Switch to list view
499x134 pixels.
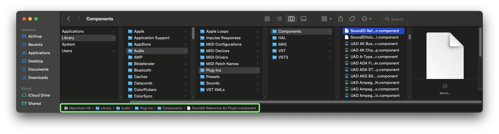coord(279,19)
